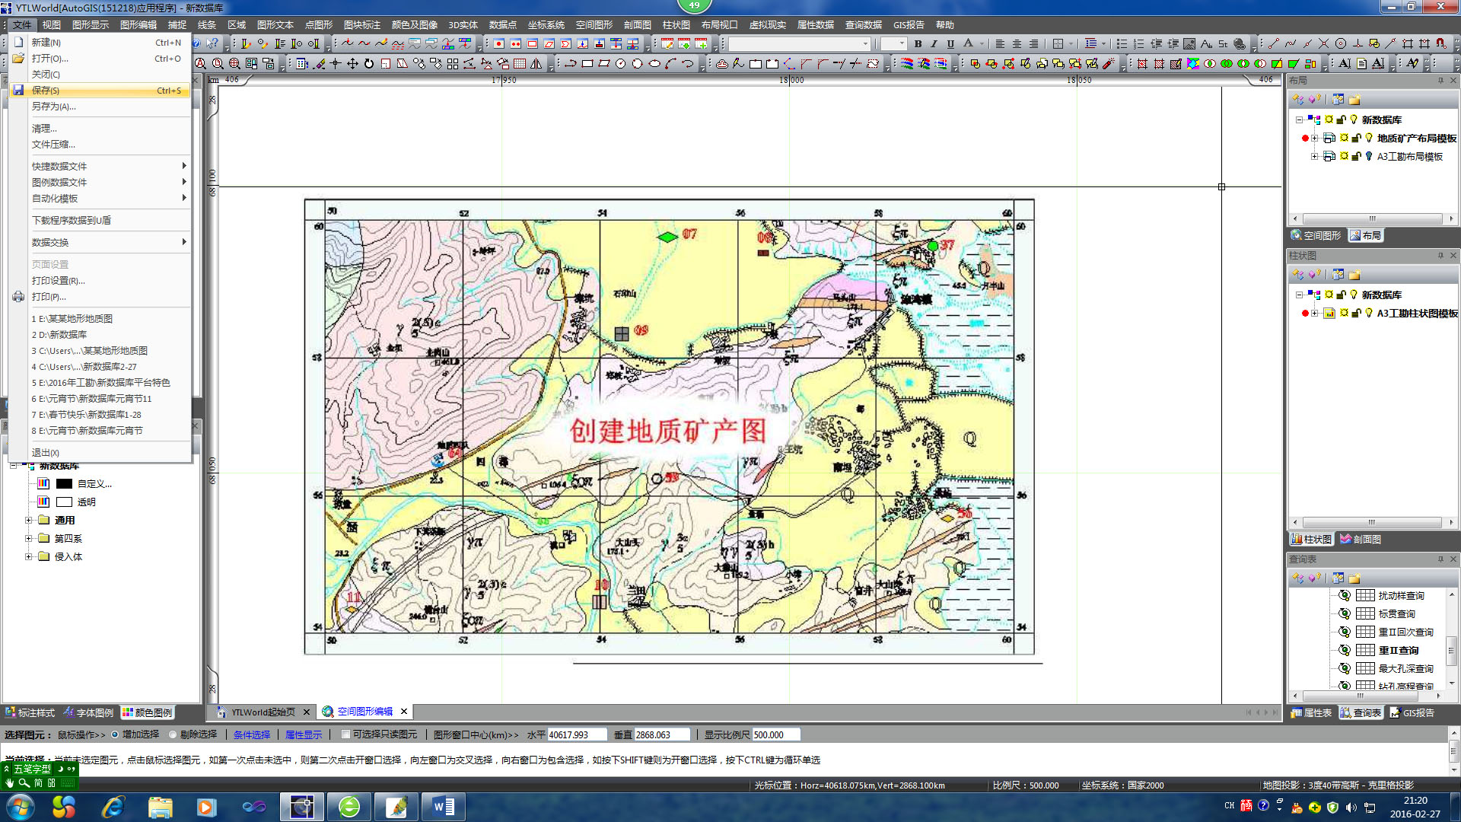Viewport: 1461px width, 822px height.
Task: Pick the rectangle drawing tool
Action: (x=587, y=64)
